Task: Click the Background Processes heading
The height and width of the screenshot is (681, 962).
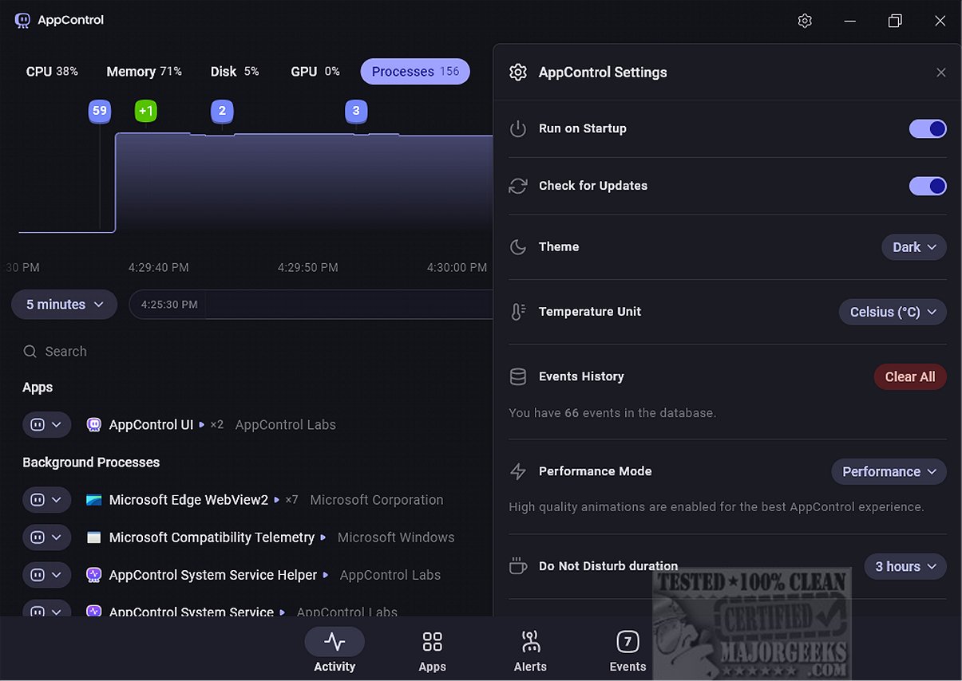Action: click(x=91, y=463)
